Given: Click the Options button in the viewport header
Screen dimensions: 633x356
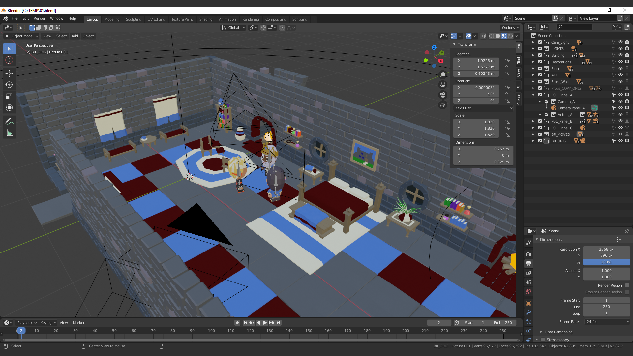Looking at the screenshot, I should 510,28.
